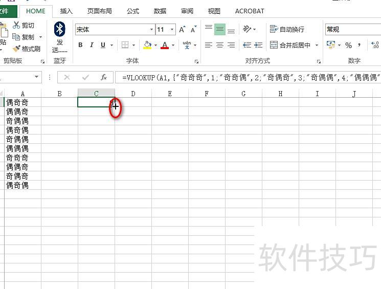Decrease font size with small A

click(x=193, y=29)
